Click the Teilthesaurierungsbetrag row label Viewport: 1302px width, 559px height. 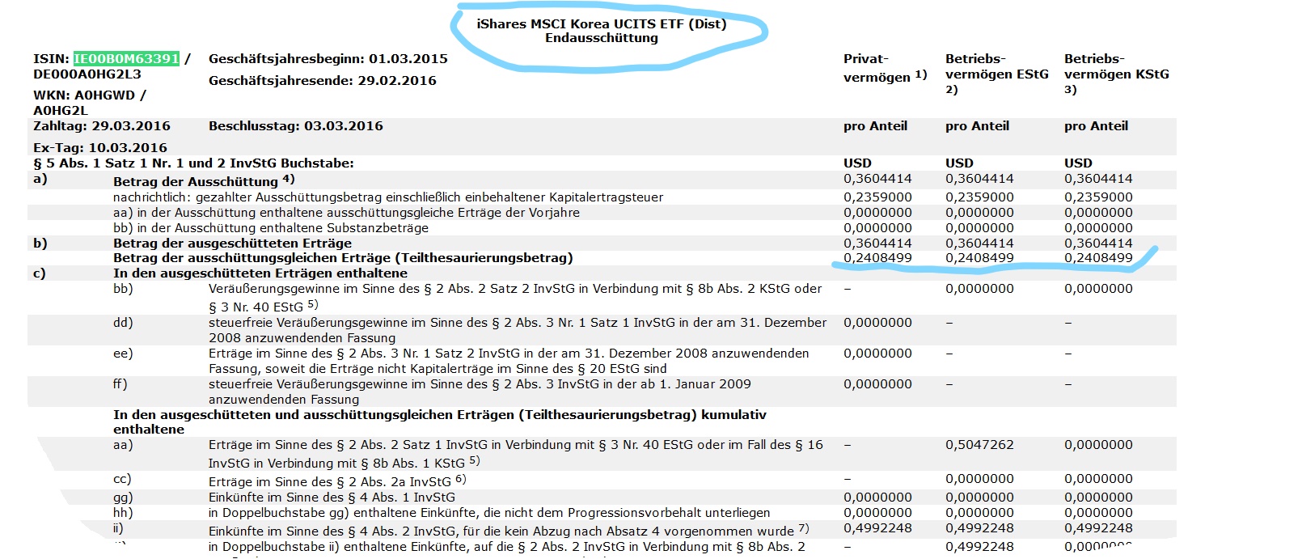343,258
